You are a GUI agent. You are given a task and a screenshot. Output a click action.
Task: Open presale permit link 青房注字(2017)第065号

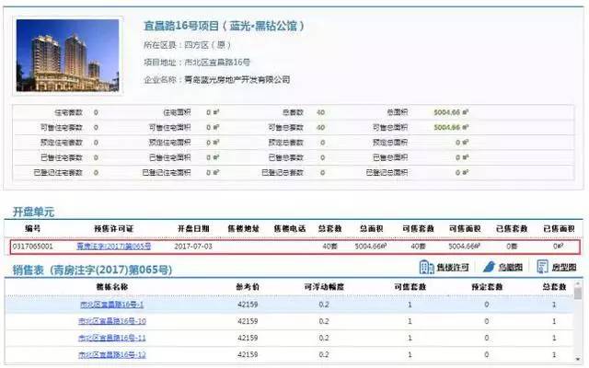(114, 247)
